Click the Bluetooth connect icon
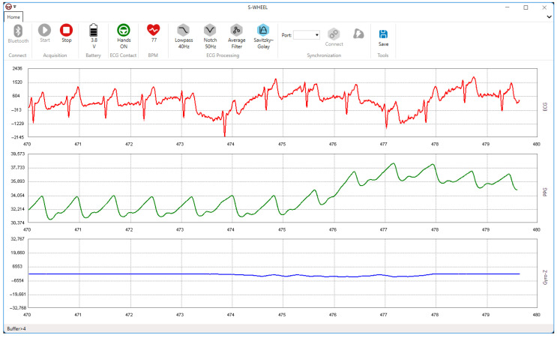Image resolution: width=557 pixels, height=338 pixels. point(18,31)
